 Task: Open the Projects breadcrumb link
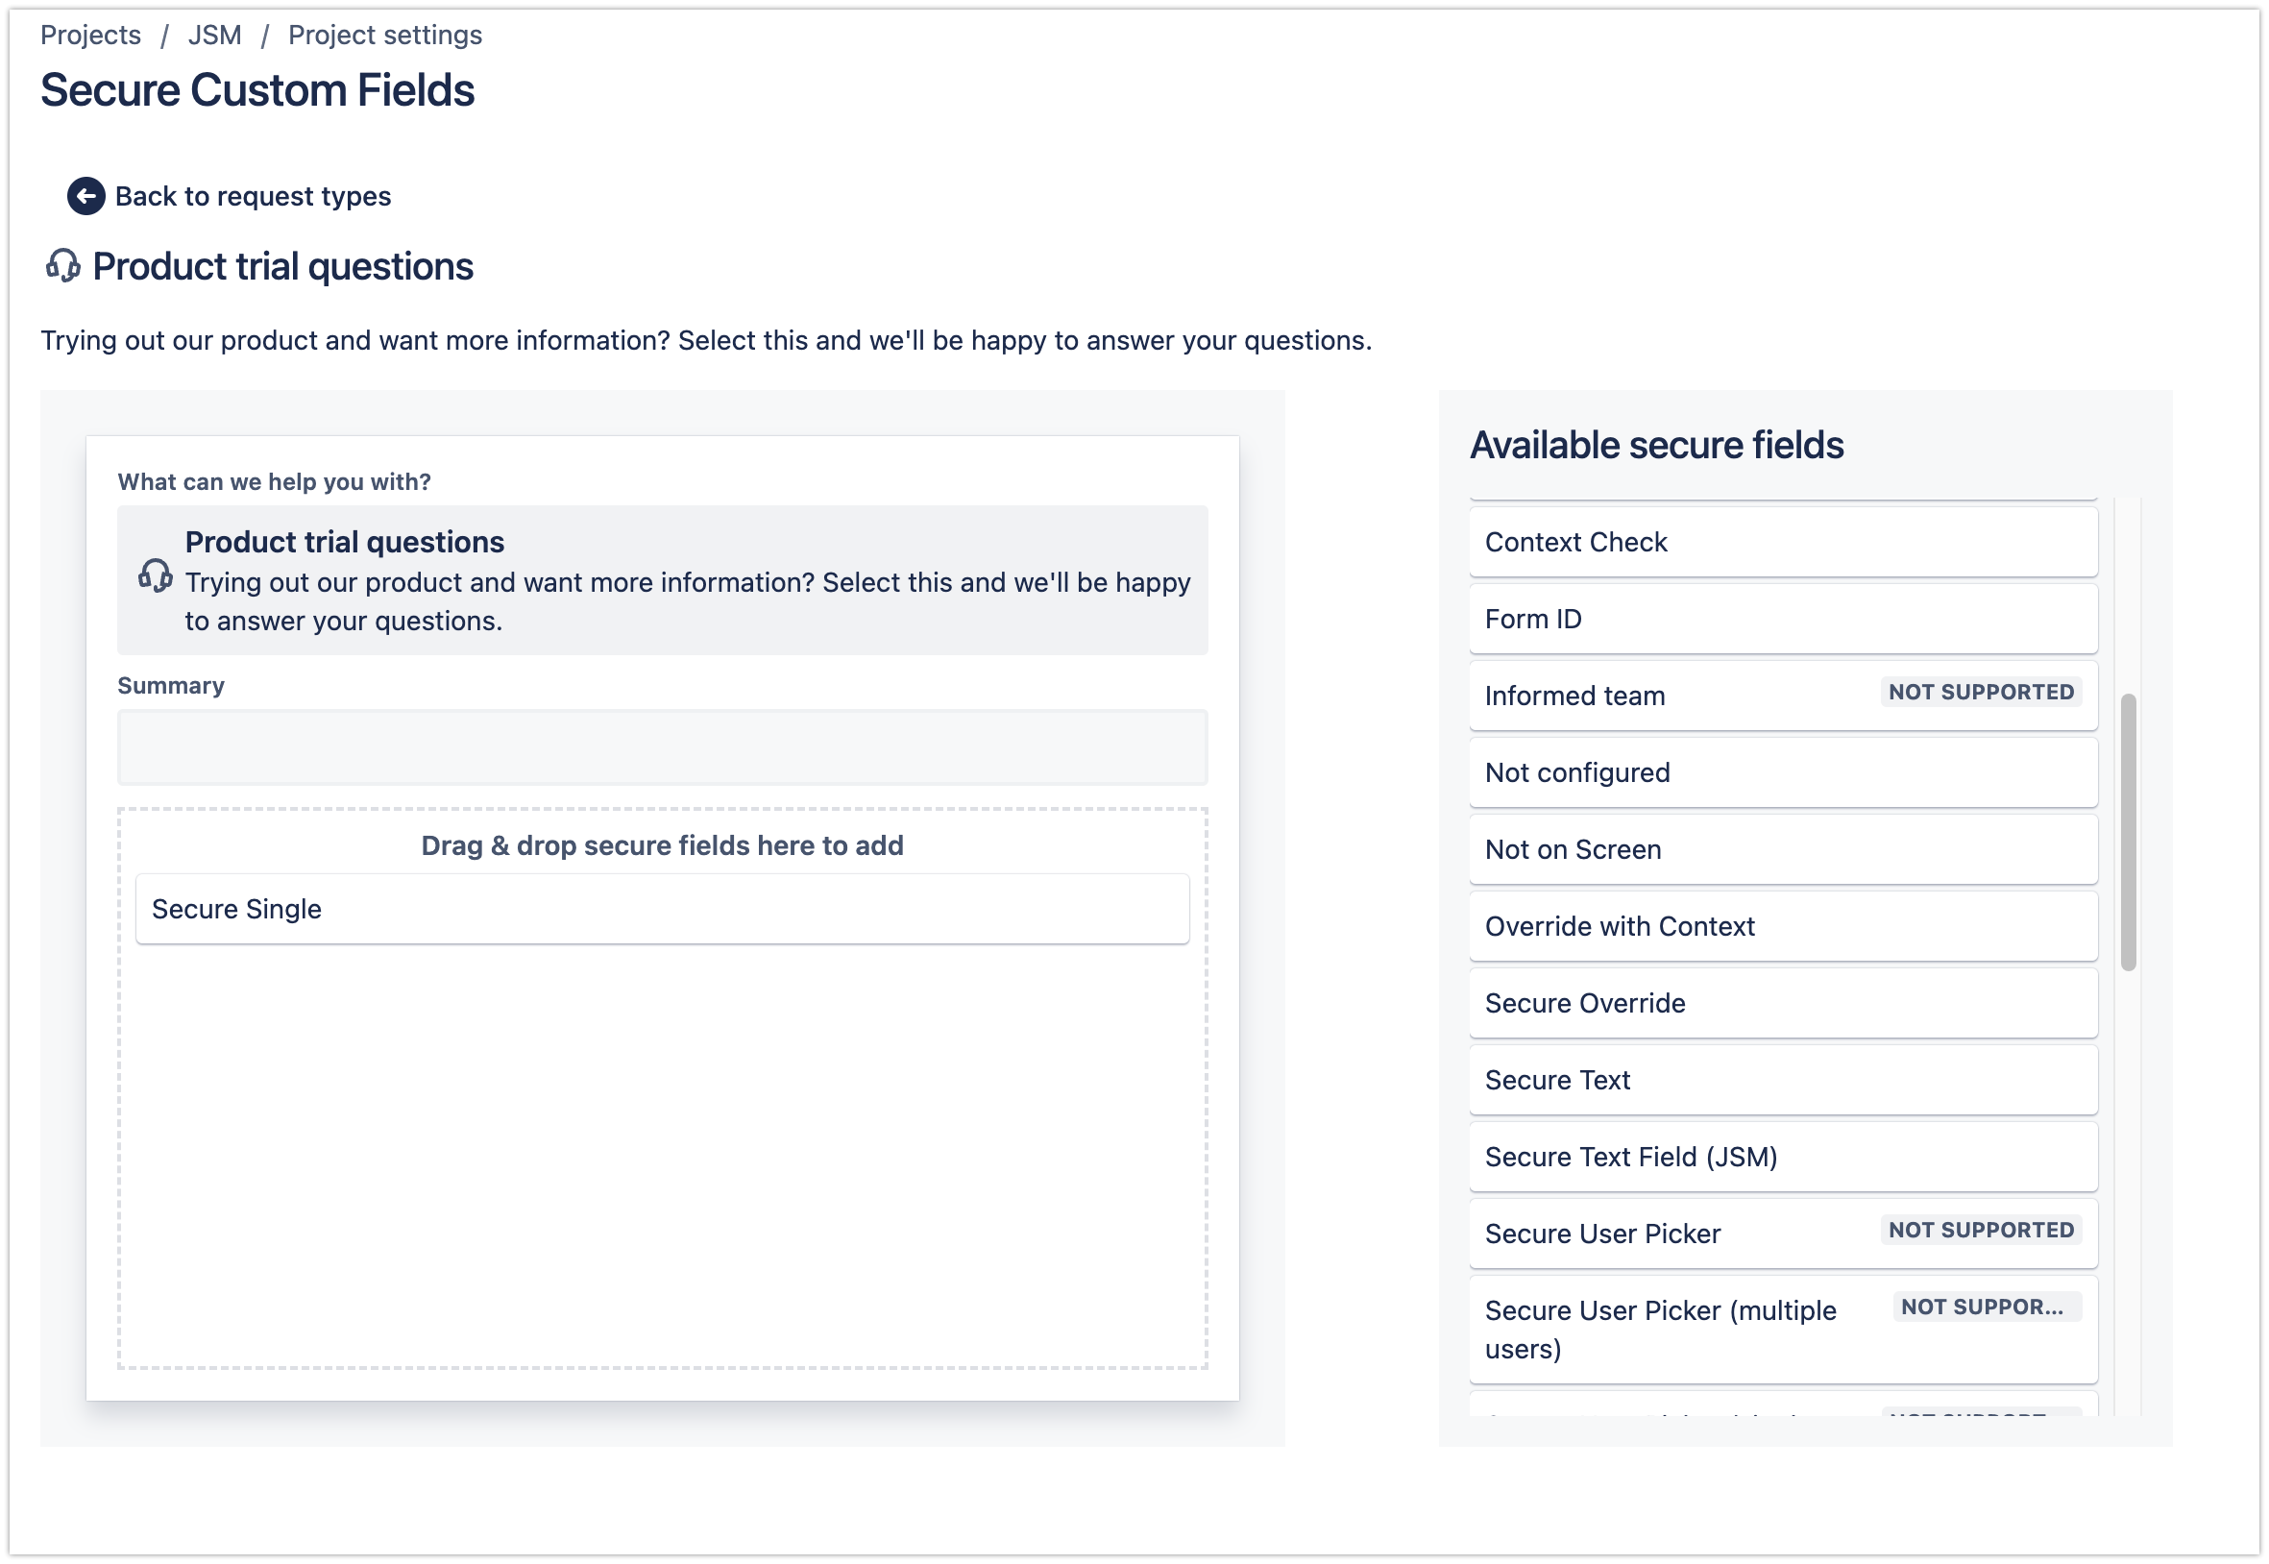(x=89, y=35)
